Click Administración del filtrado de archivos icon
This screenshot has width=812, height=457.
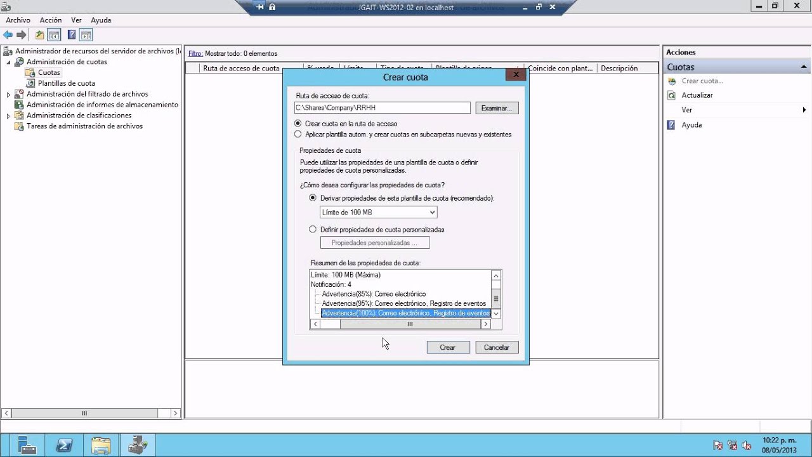tap(19, 94)
